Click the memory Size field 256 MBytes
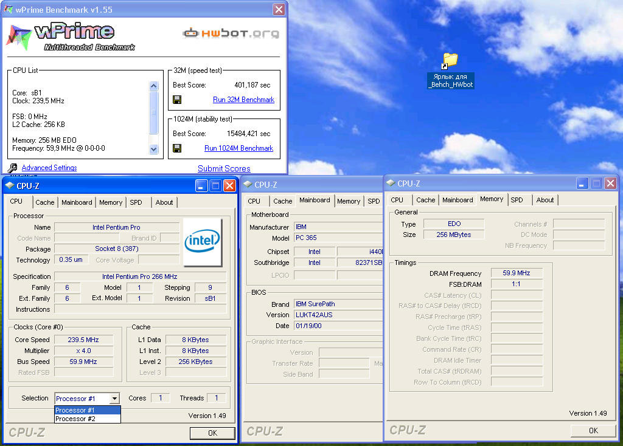The width and height of the screenshot is (623, 446). 454,235
